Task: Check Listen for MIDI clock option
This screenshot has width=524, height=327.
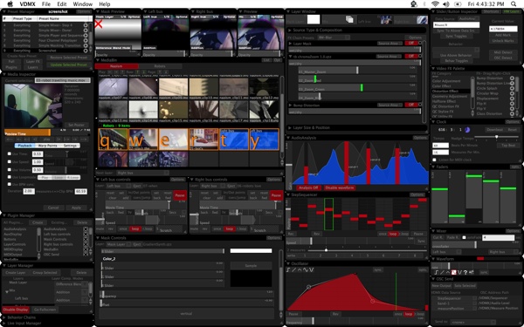Action: pos(434,160)
